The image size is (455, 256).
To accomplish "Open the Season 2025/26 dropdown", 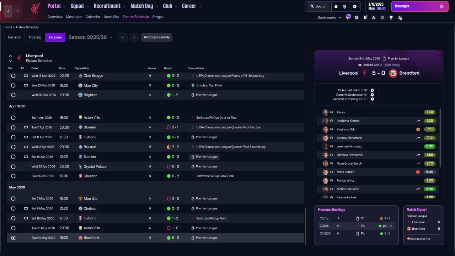I will pyautogui.click(x=91, y=37).
